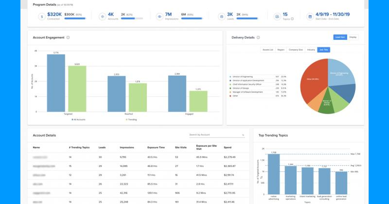
Task: Click Chief Information Security Officer legend row
Action: pos(258,85)
